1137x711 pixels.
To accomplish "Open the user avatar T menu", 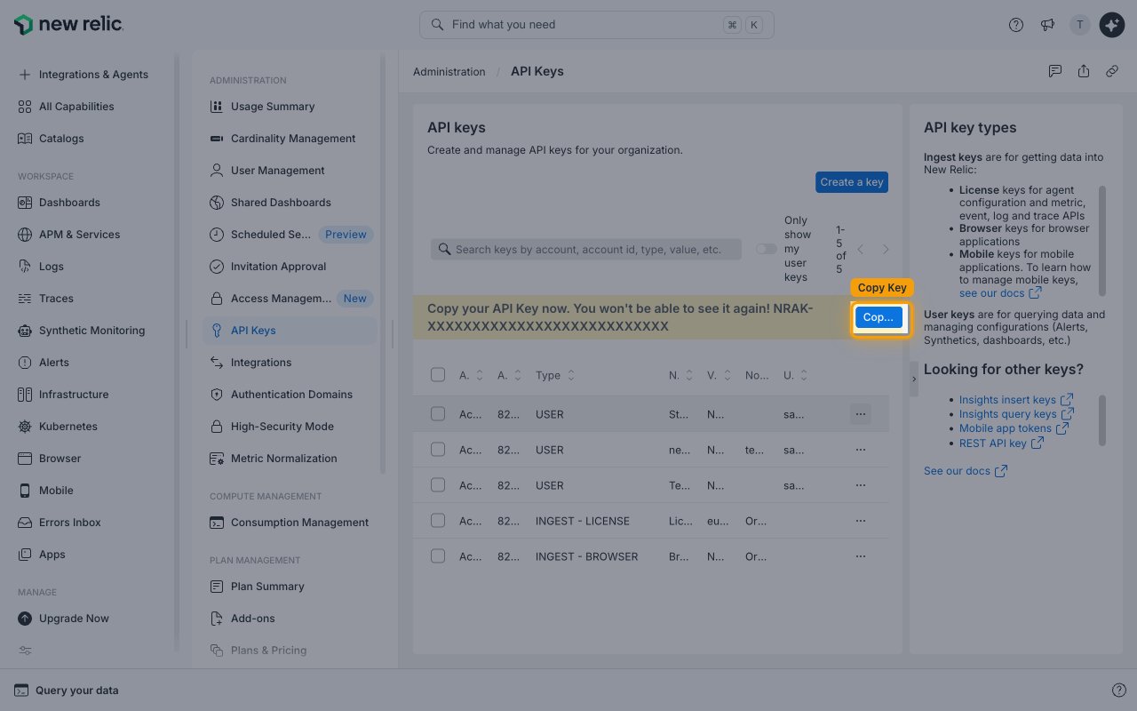I will (x=1079, y=25).
